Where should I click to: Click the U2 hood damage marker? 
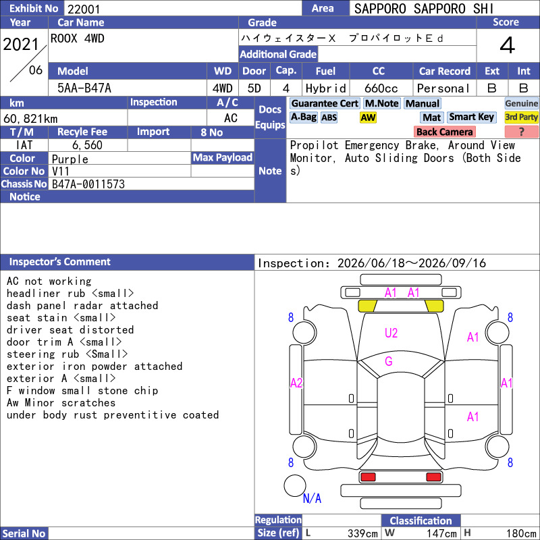coord(391,333)
